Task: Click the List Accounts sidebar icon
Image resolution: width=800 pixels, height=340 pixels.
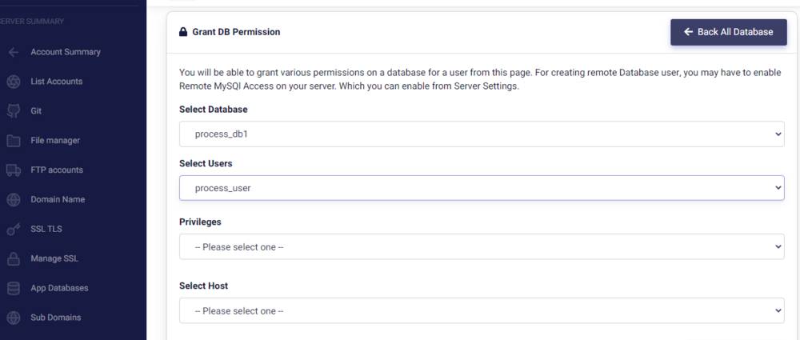Action: 13,82
